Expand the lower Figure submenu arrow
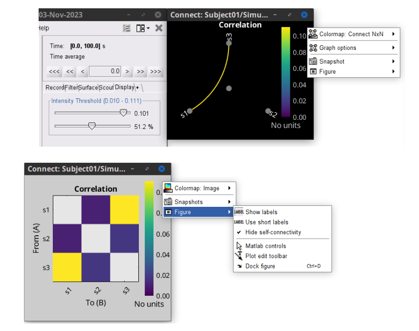Screen dimensions: 419x331 coord(229,212)
